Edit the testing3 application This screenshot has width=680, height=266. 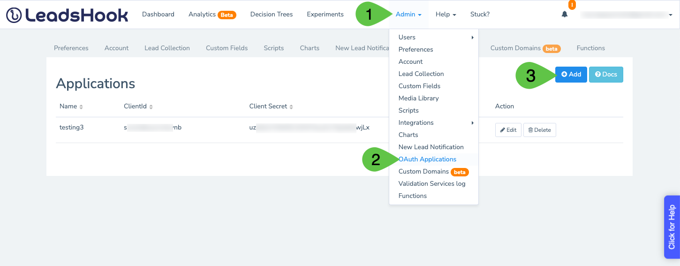[x=508, y=130]
